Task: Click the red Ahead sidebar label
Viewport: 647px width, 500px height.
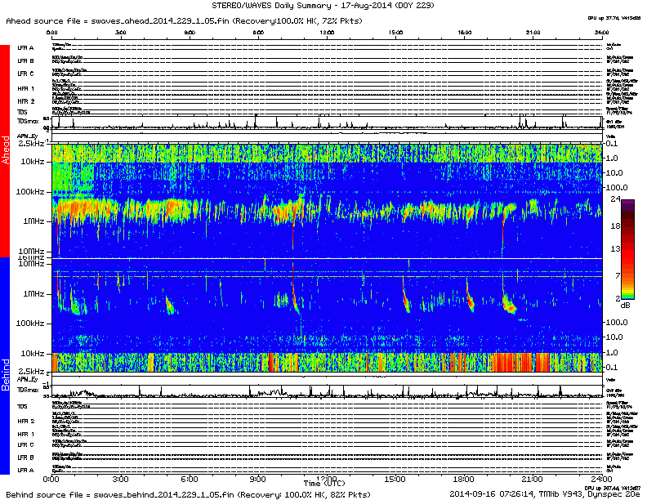Action: (5, 150)
